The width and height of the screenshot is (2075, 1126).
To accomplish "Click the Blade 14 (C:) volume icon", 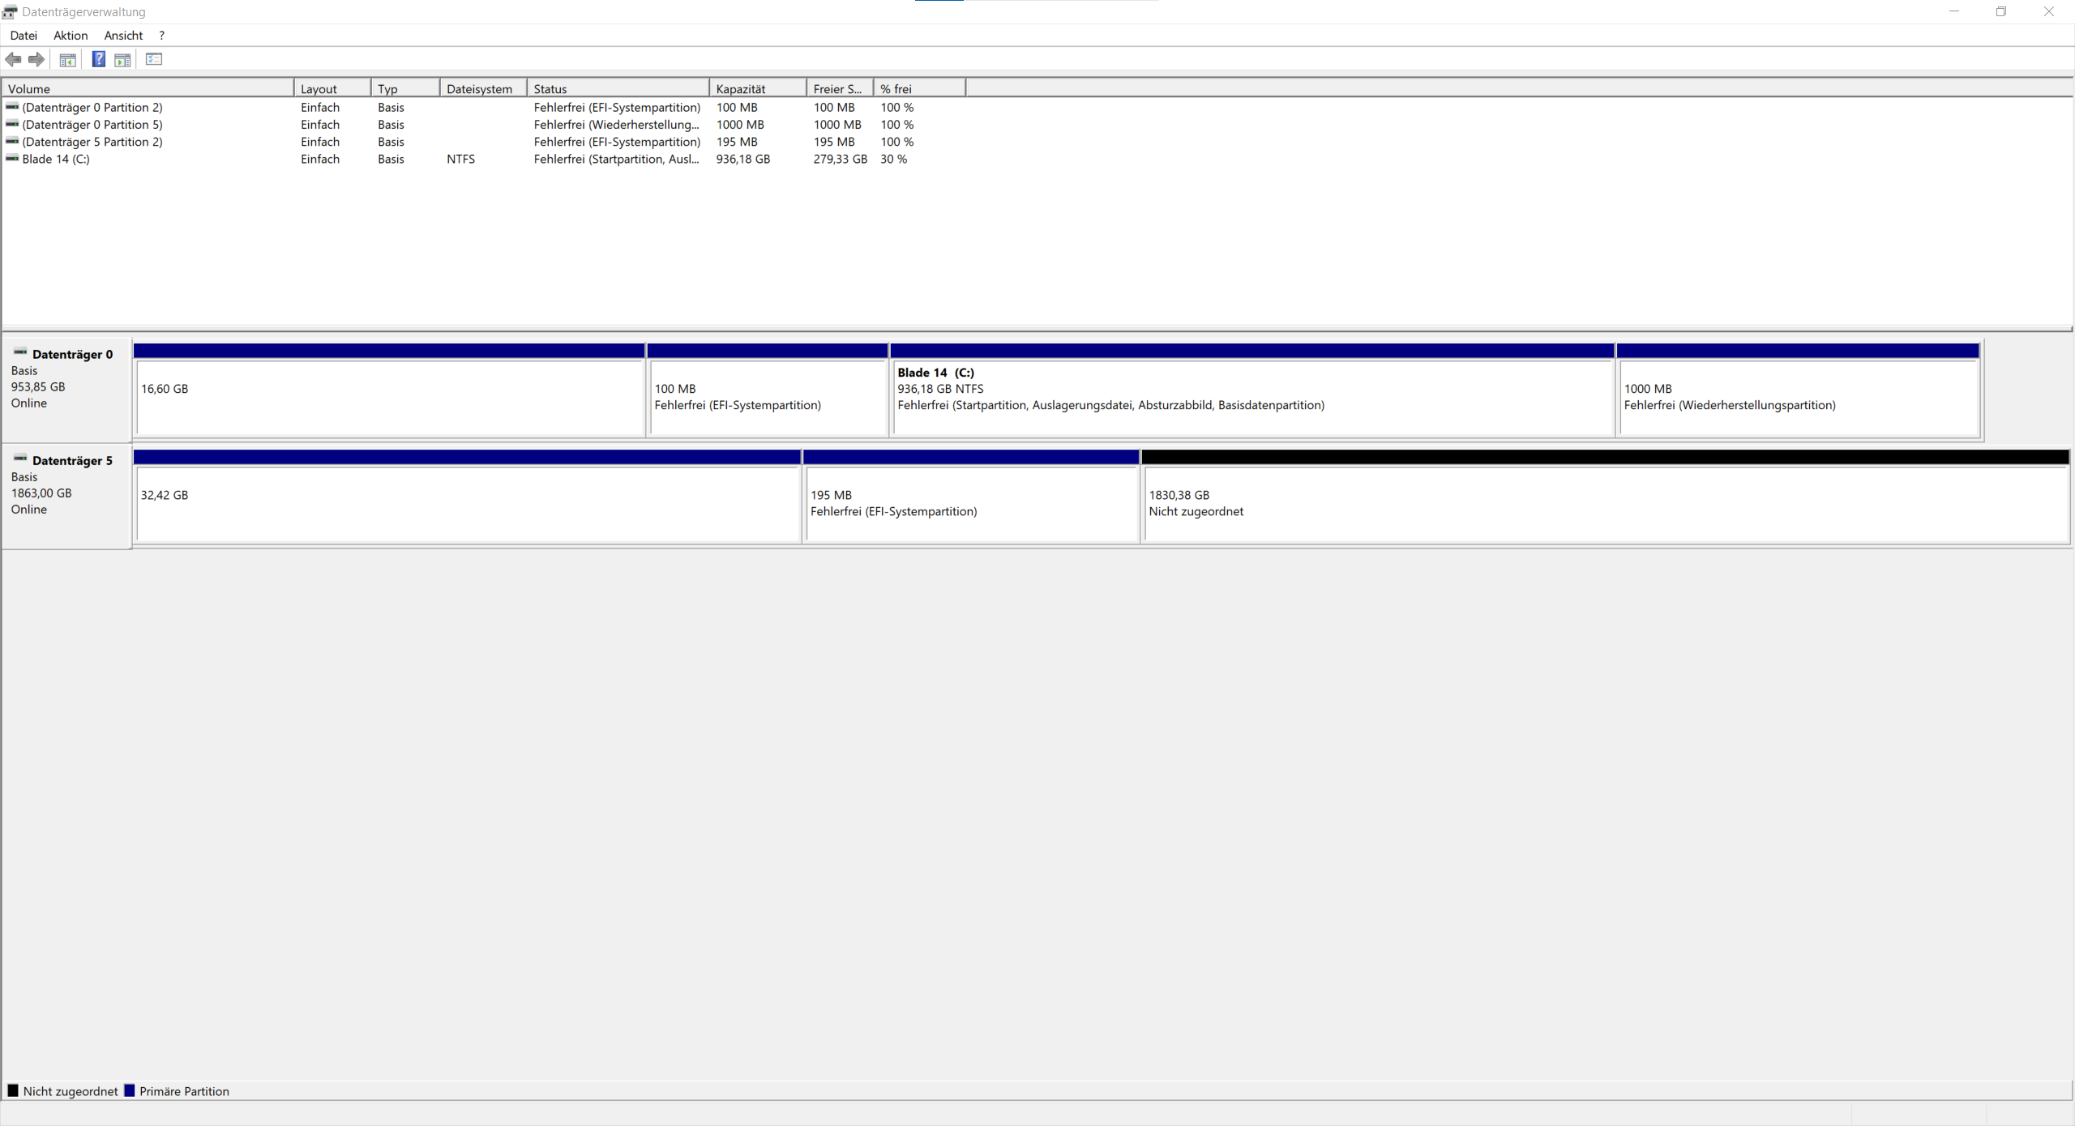I will [x=12, y=159].
